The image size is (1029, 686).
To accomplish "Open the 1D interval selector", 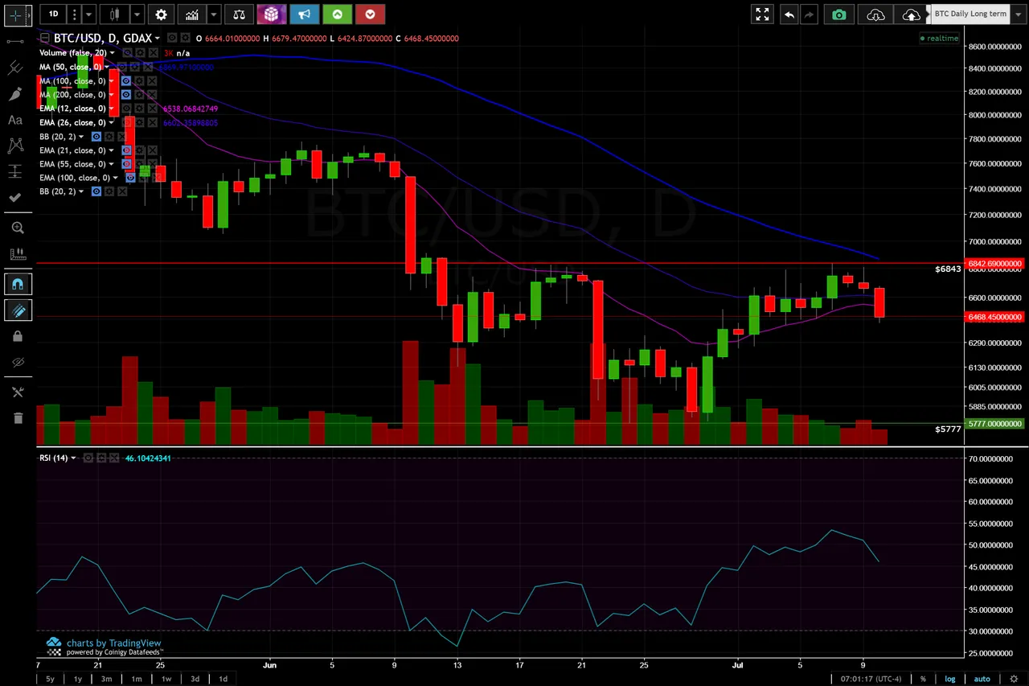I will coord(54,14).
